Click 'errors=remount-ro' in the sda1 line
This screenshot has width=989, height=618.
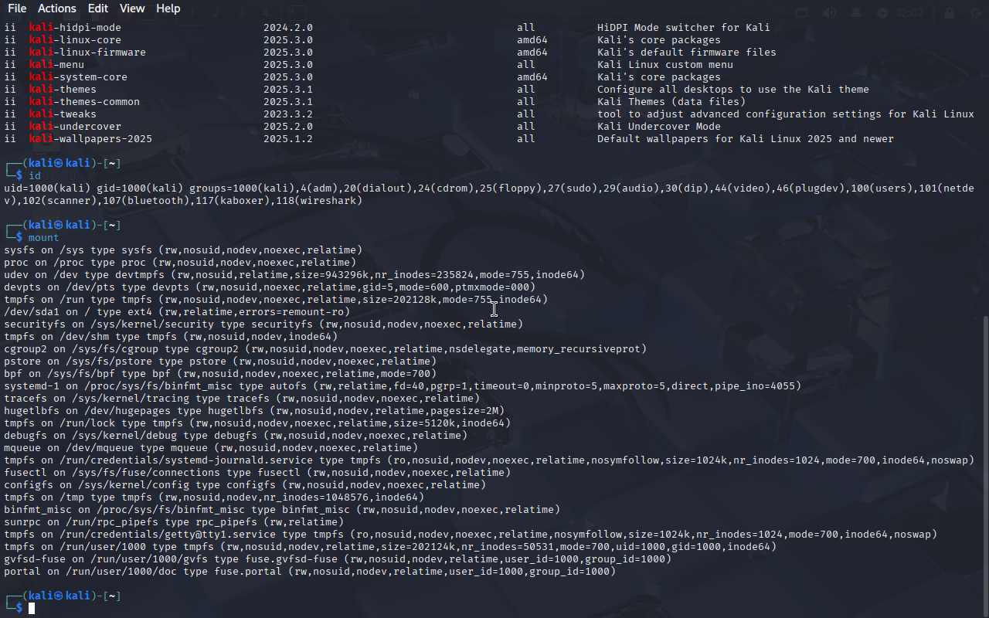(291, 312)
